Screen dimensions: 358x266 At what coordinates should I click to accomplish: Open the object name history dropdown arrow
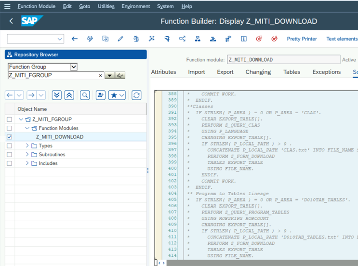pyautogui.click(x=109, y=76)
